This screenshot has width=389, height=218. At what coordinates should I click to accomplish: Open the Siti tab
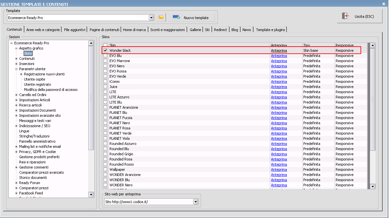pyautogui.click(x=207, y=30)
